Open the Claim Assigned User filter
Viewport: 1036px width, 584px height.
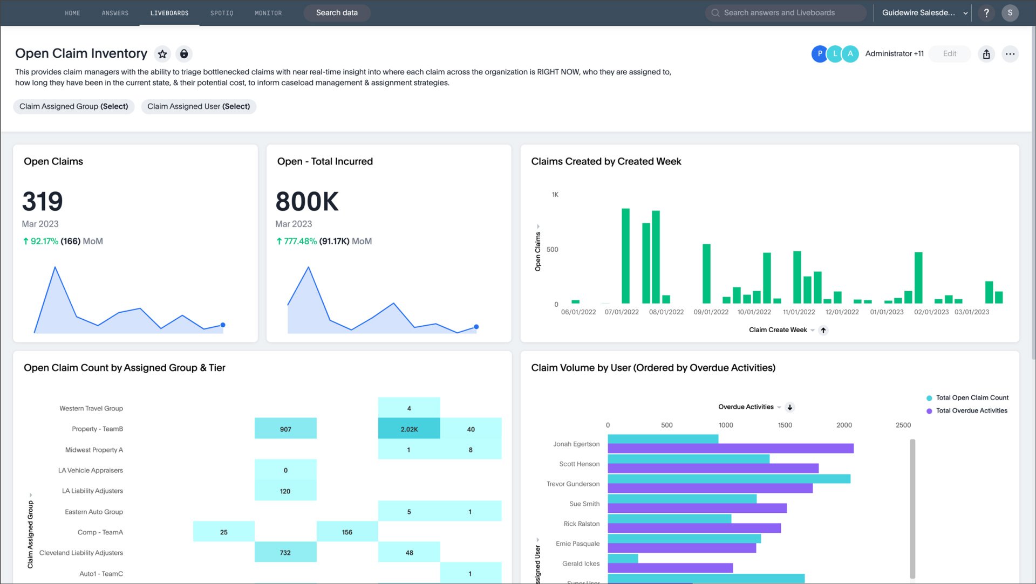pos(199,106)
